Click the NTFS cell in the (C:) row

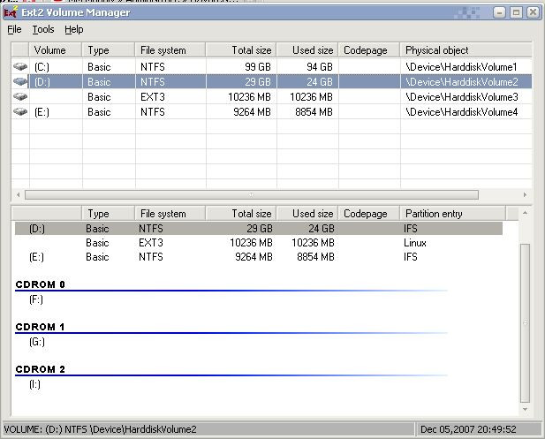coord(153,67)
